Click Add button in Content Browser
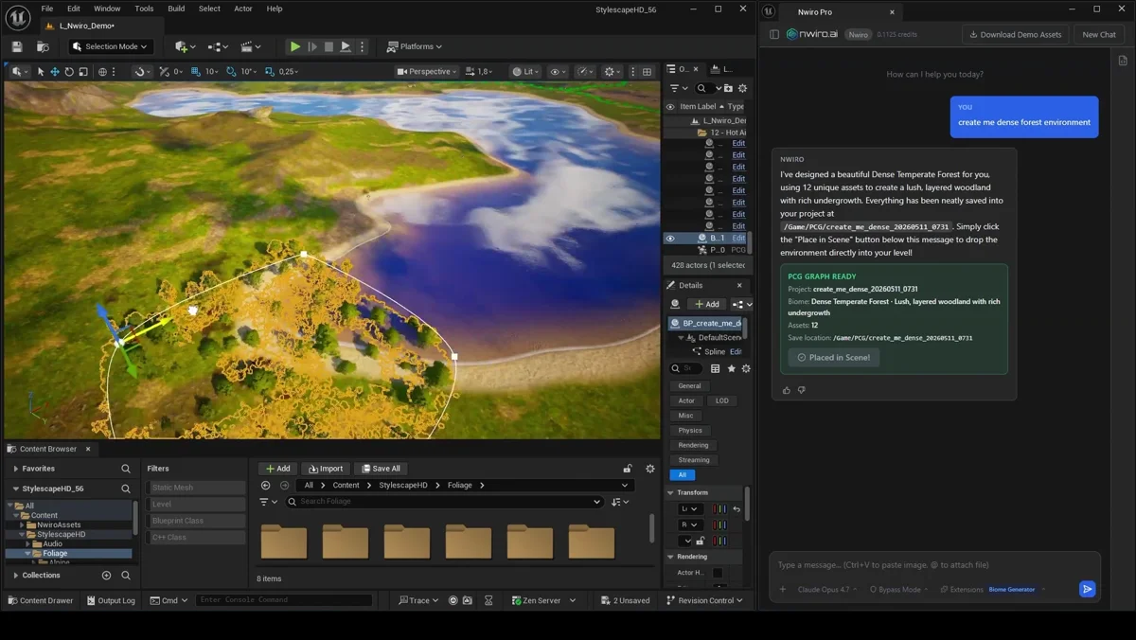The width and height of the screenshot is (1136, 640). (x=277, y=469)
